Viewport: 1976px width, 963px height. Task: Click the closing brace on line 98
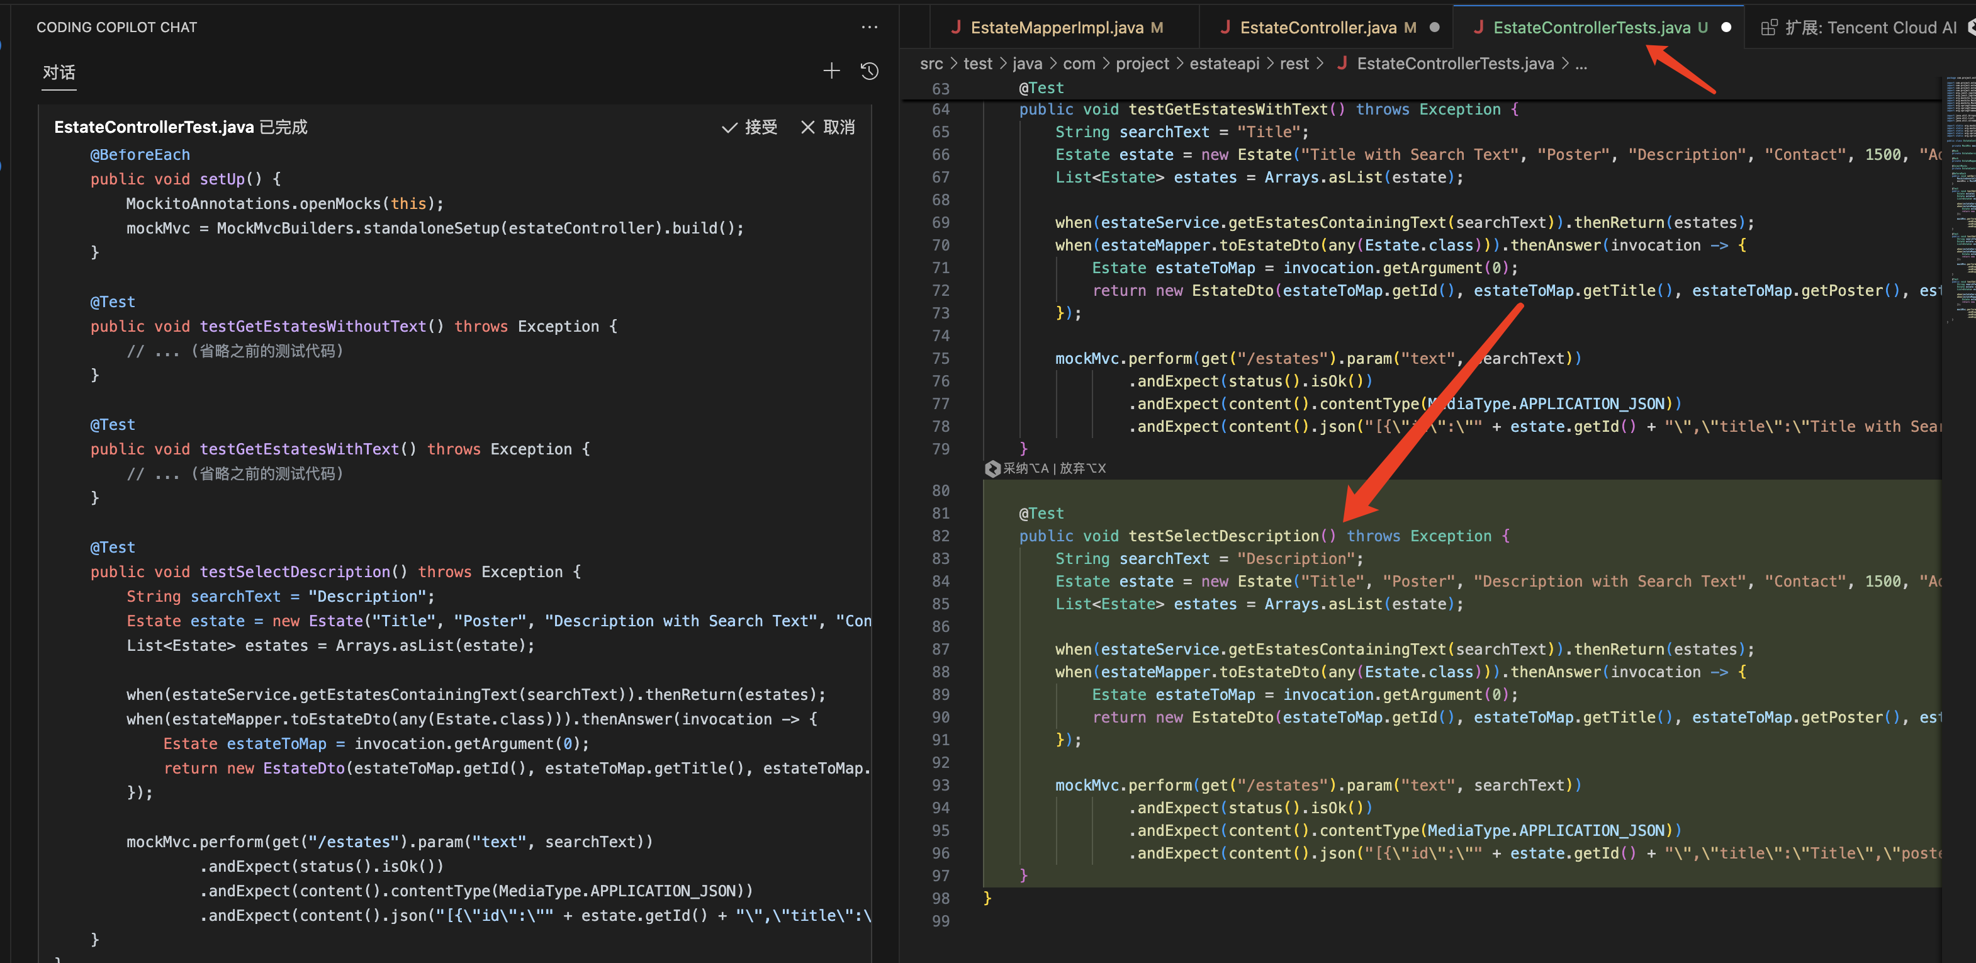[x=987, y=898]
